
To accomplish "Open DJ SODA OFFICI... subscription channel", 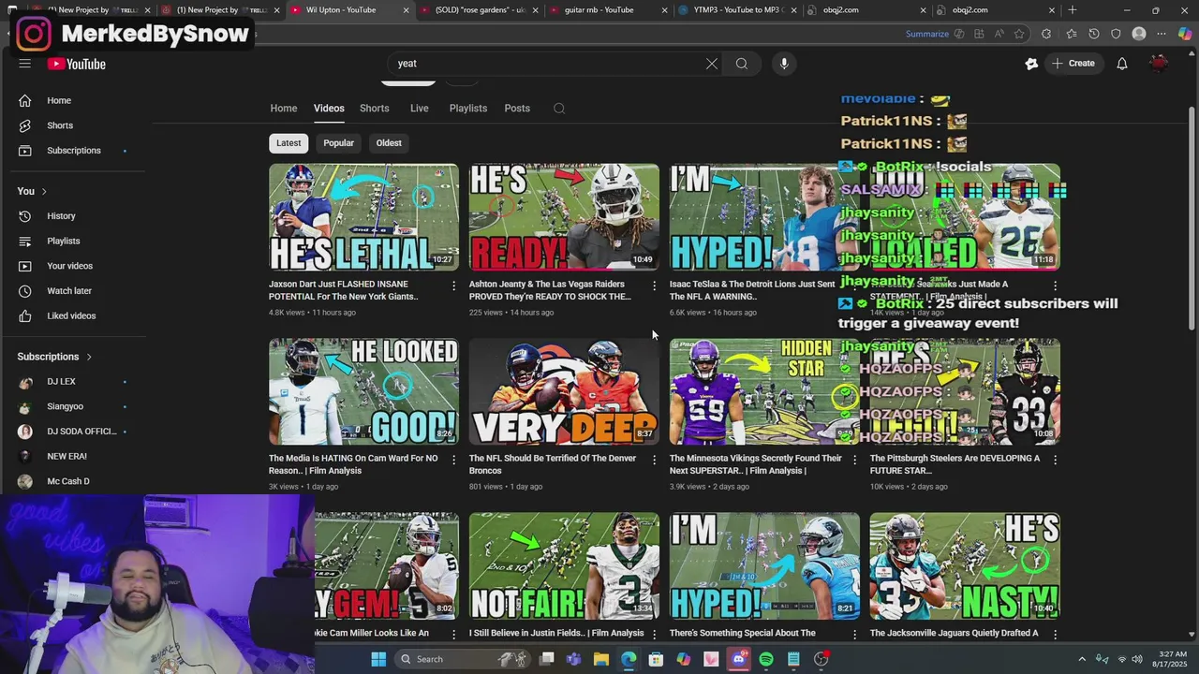I will [81, 432].
